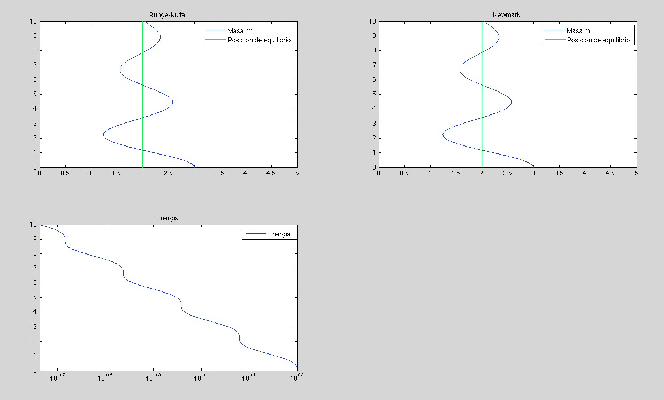Click x-axis tick label 4.5 in Runge-Kutta plot
Screen dimensions: 664x400
271,173
